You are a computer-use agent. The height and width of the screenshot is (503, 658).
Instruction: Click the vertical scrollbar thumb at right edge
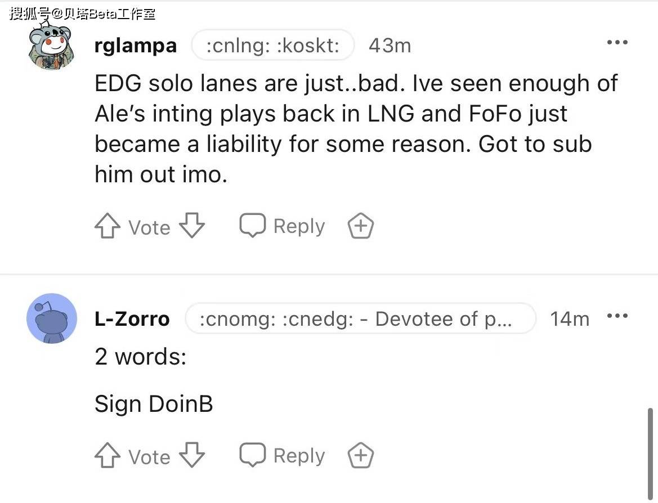coord(650,454)
